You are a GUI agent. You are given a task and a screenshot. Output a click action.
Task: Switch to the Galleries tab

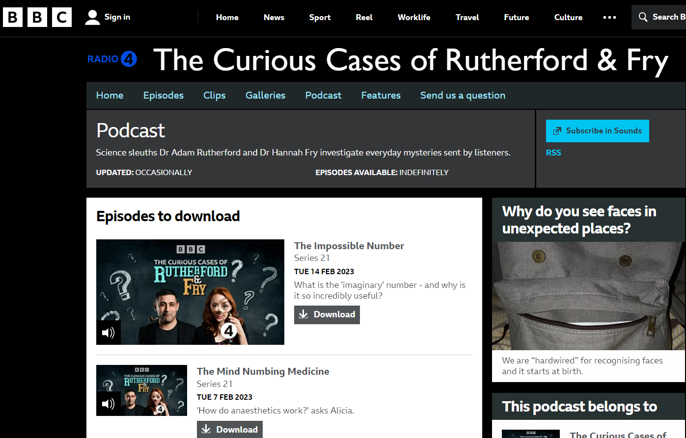(265, 96)
